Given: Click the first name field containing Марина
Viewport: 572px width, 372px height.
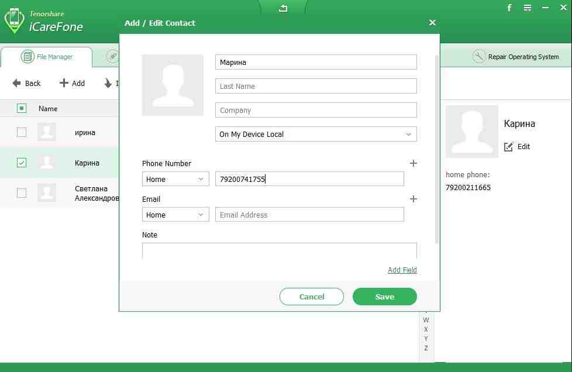Looking at the screenshot, I should click(x=316, y=62).
